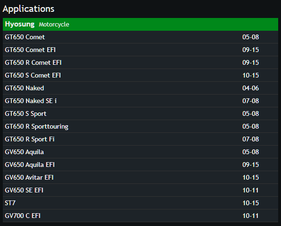Click the 10-15 years next to ST7
The height and width of the screenshot is (226, 281).
[x=250, y=203]
